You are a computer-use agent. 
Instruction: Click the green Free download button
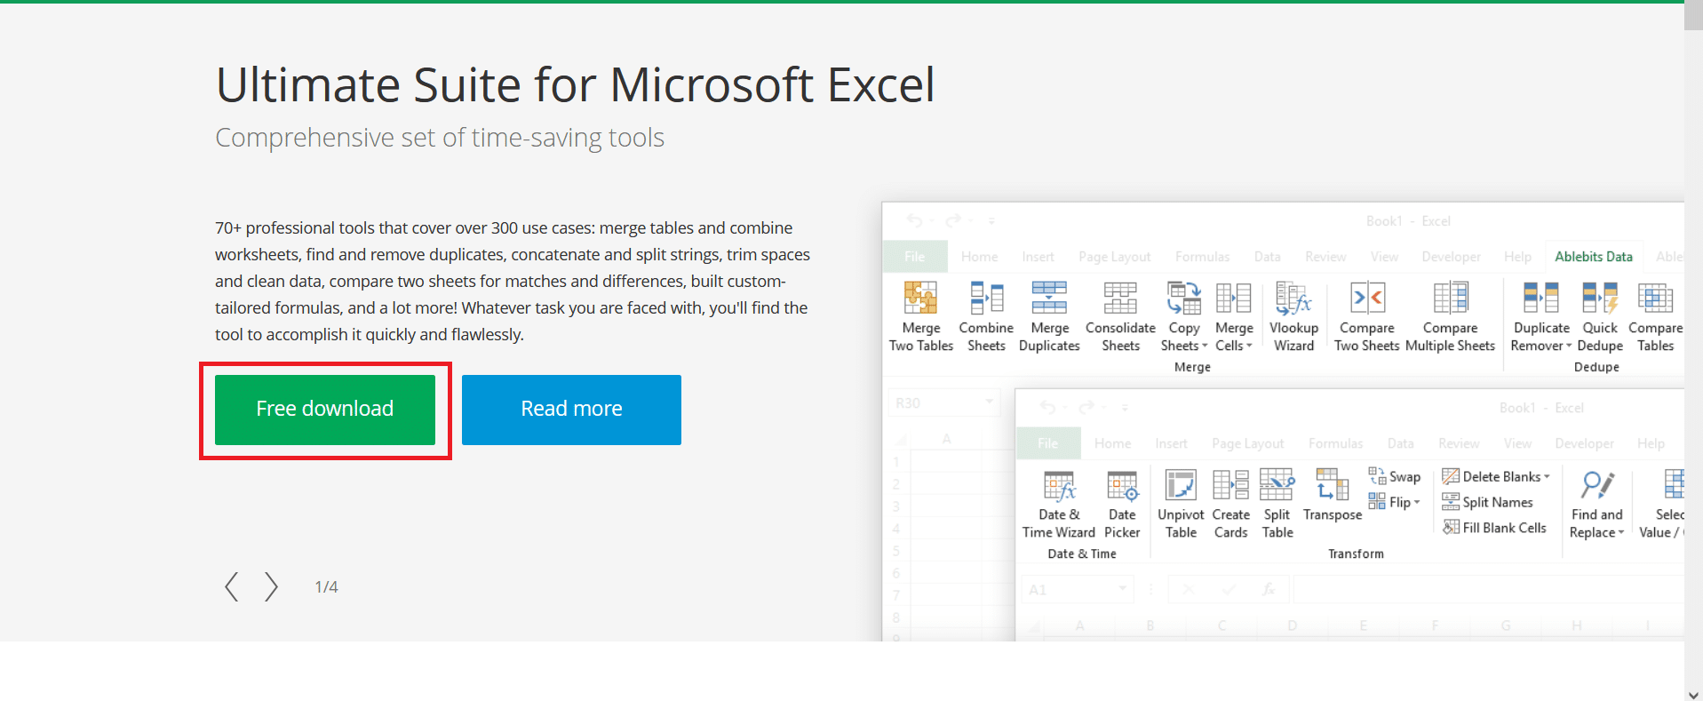click(325, 410)
